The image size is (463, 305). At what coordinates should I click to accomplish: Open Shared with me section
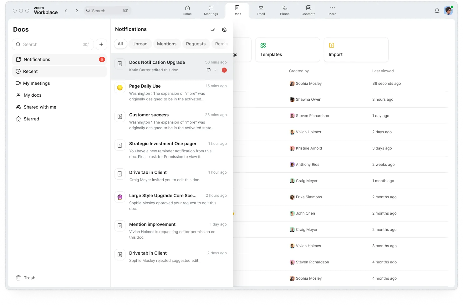coord(40,107)
